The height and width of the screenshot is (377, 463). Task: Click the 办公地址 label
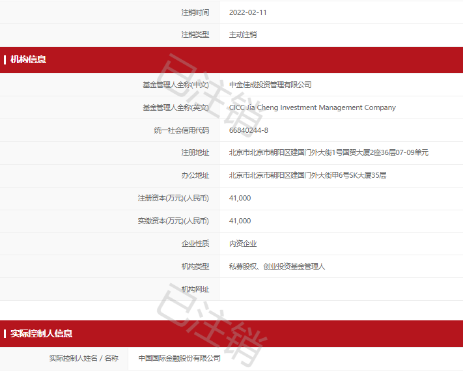tap(195, 175)
